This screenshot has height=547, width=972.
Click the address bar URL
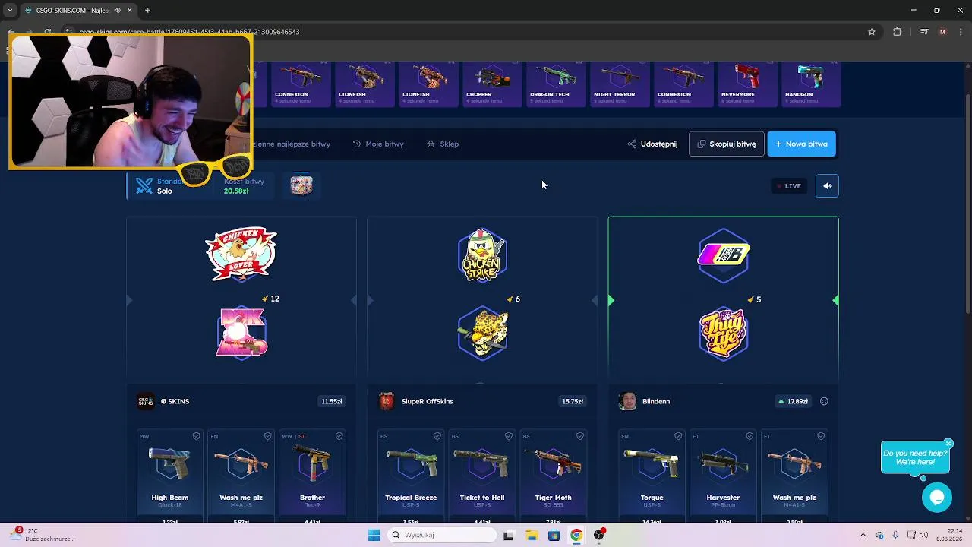189,32
